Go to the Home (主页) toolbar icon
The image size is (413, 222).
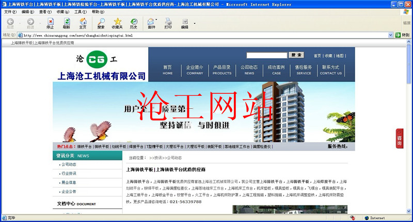point(83,23)
